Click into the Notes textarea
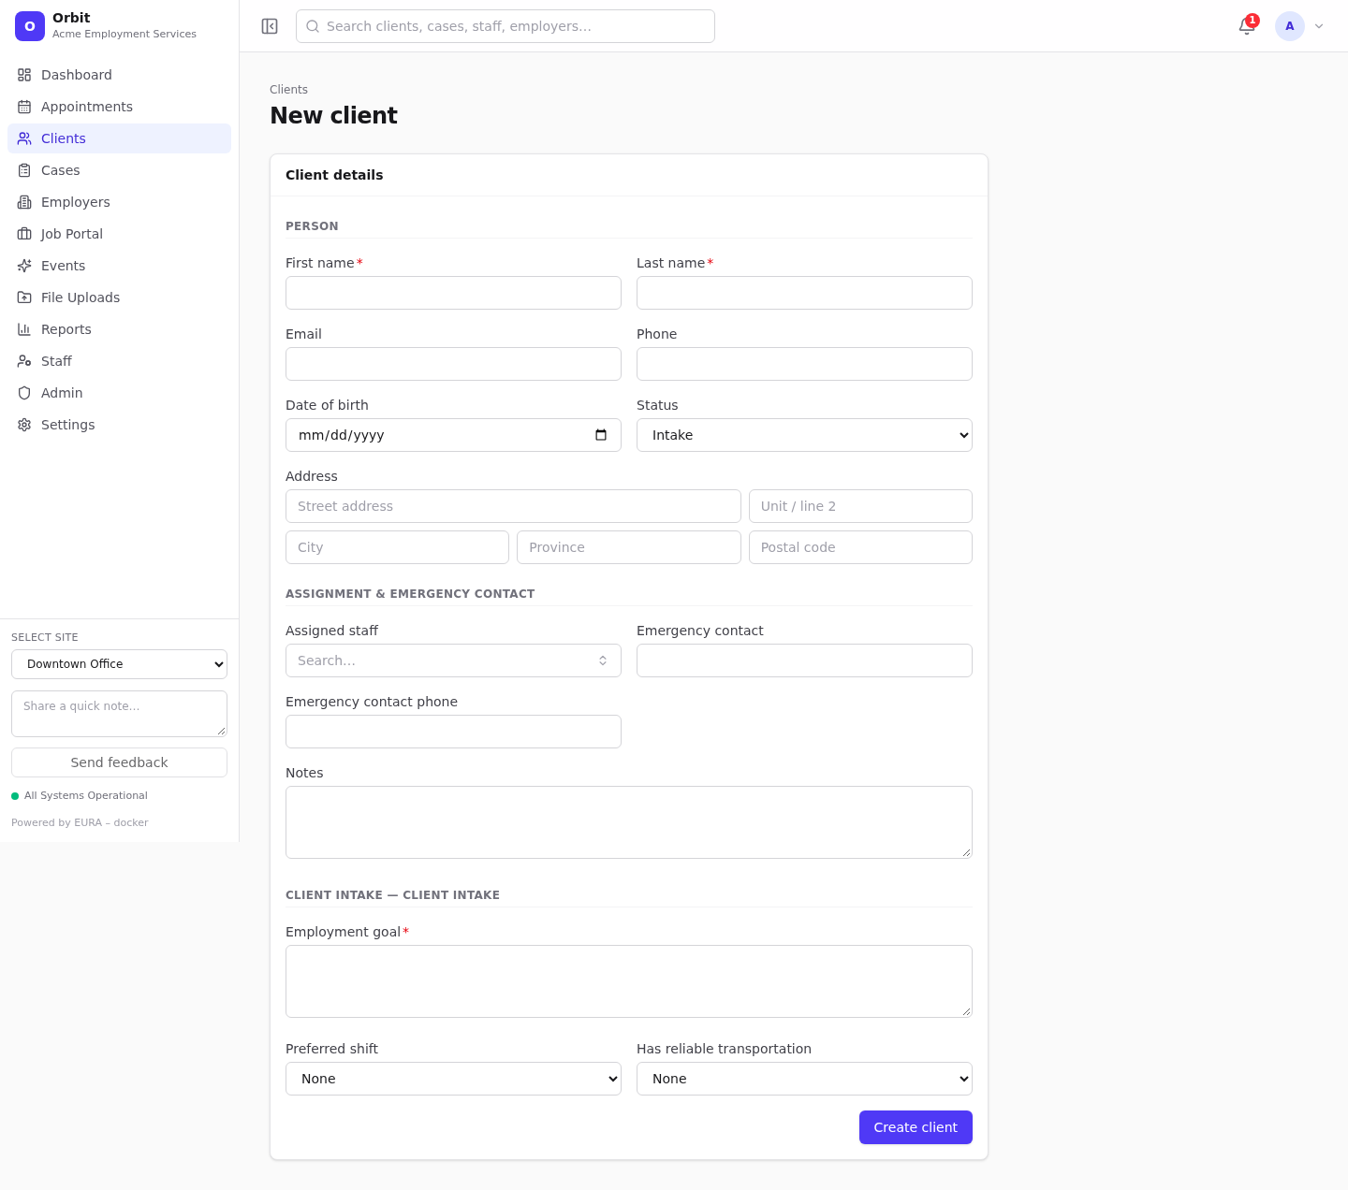This screenshot has height=1190, width=1348. click(629, 822)
